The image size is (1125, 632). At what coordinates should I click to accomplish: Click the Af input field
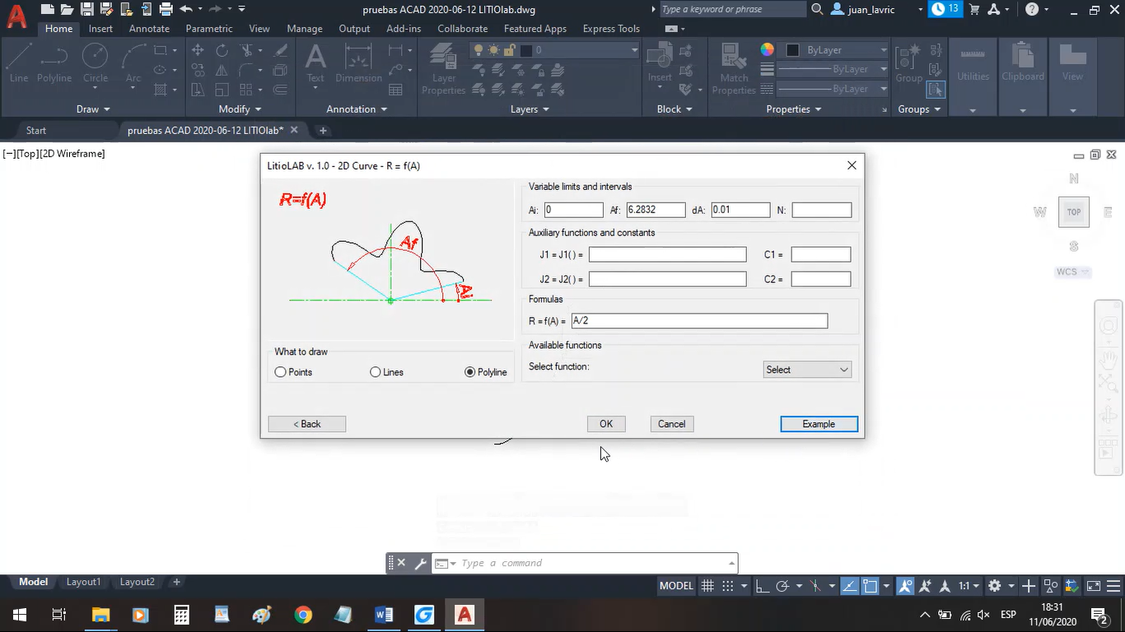pyautogui.click(x=656, y=210)
